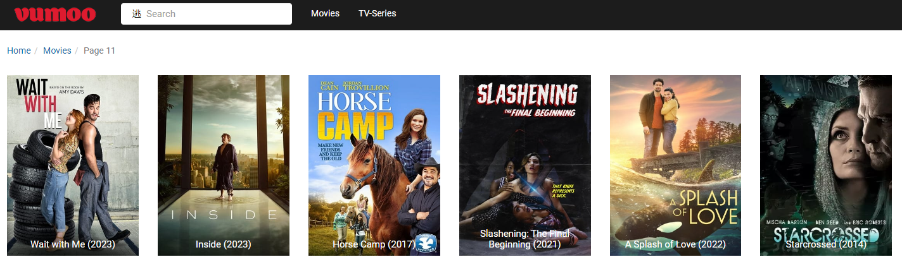Screen dimensions: 902x269
Task: Click the "A Splash of Love (2022)" caption
Action: pos(675,244)
